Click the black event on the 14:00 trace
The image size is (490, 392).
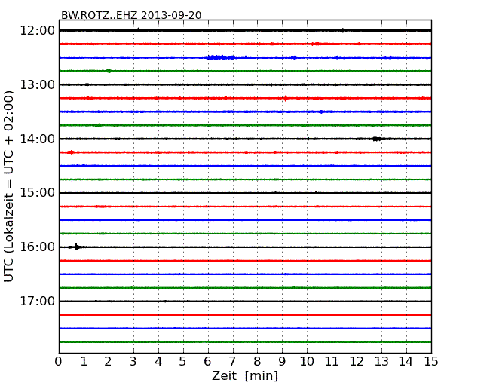(x=377, y=139)
